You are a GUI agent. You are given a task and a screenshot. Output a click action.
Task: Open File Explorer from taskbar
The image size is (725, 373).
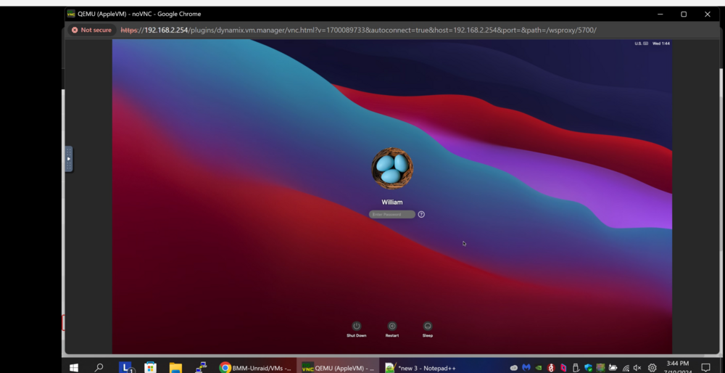175,368
